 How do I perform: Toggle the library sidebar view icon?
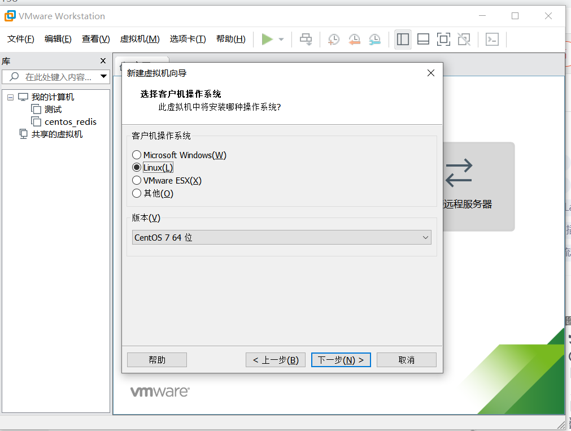(403, 40)
